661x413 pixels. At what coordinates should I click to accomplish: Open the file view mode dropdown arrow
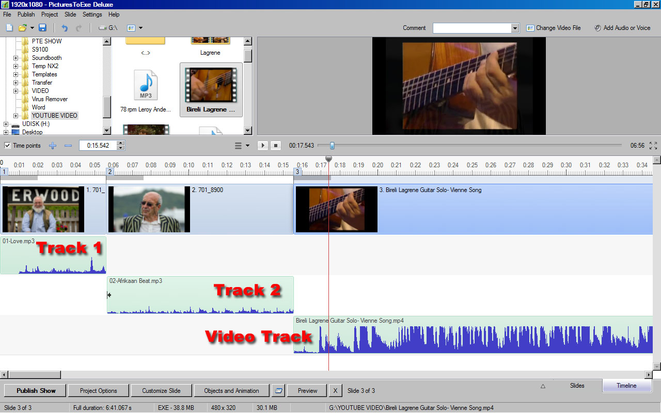click(x=140, y=28)
